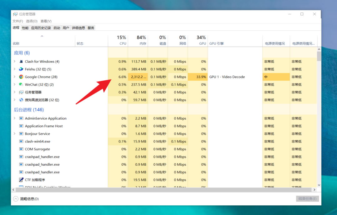
Task: Click the WeChat process icon
Action: point(21,84)
